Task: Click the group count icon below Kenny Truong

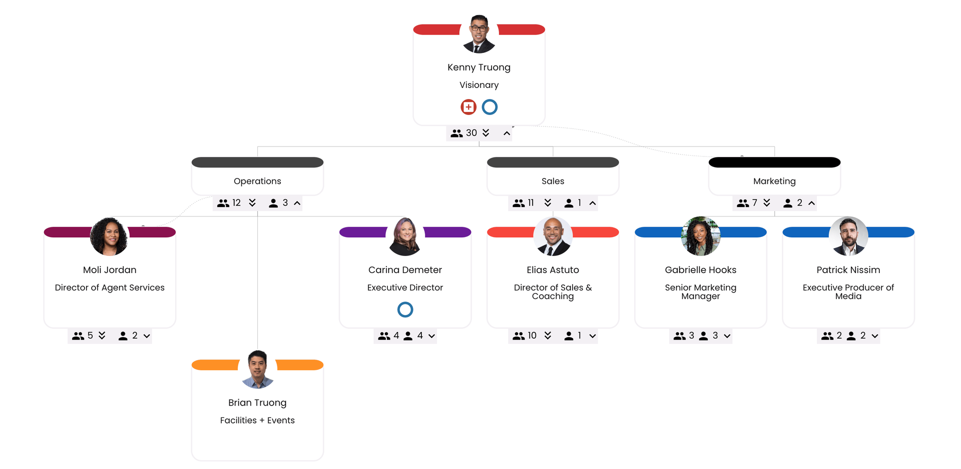Action: coord(456,133)
